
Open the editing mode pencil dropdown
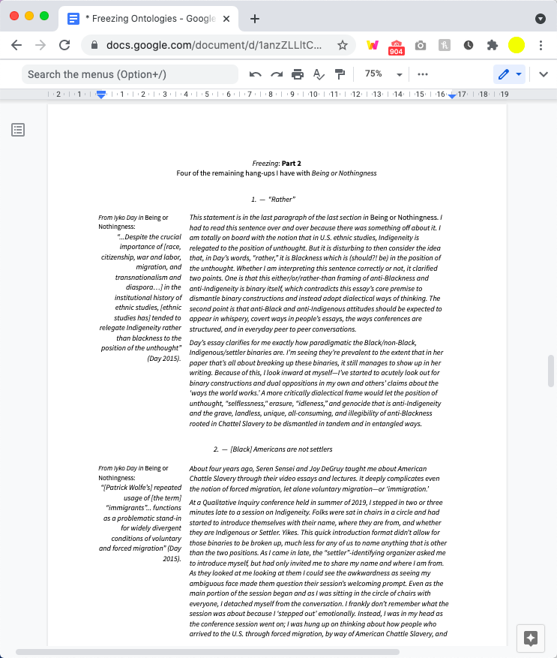tap(510, 74)
